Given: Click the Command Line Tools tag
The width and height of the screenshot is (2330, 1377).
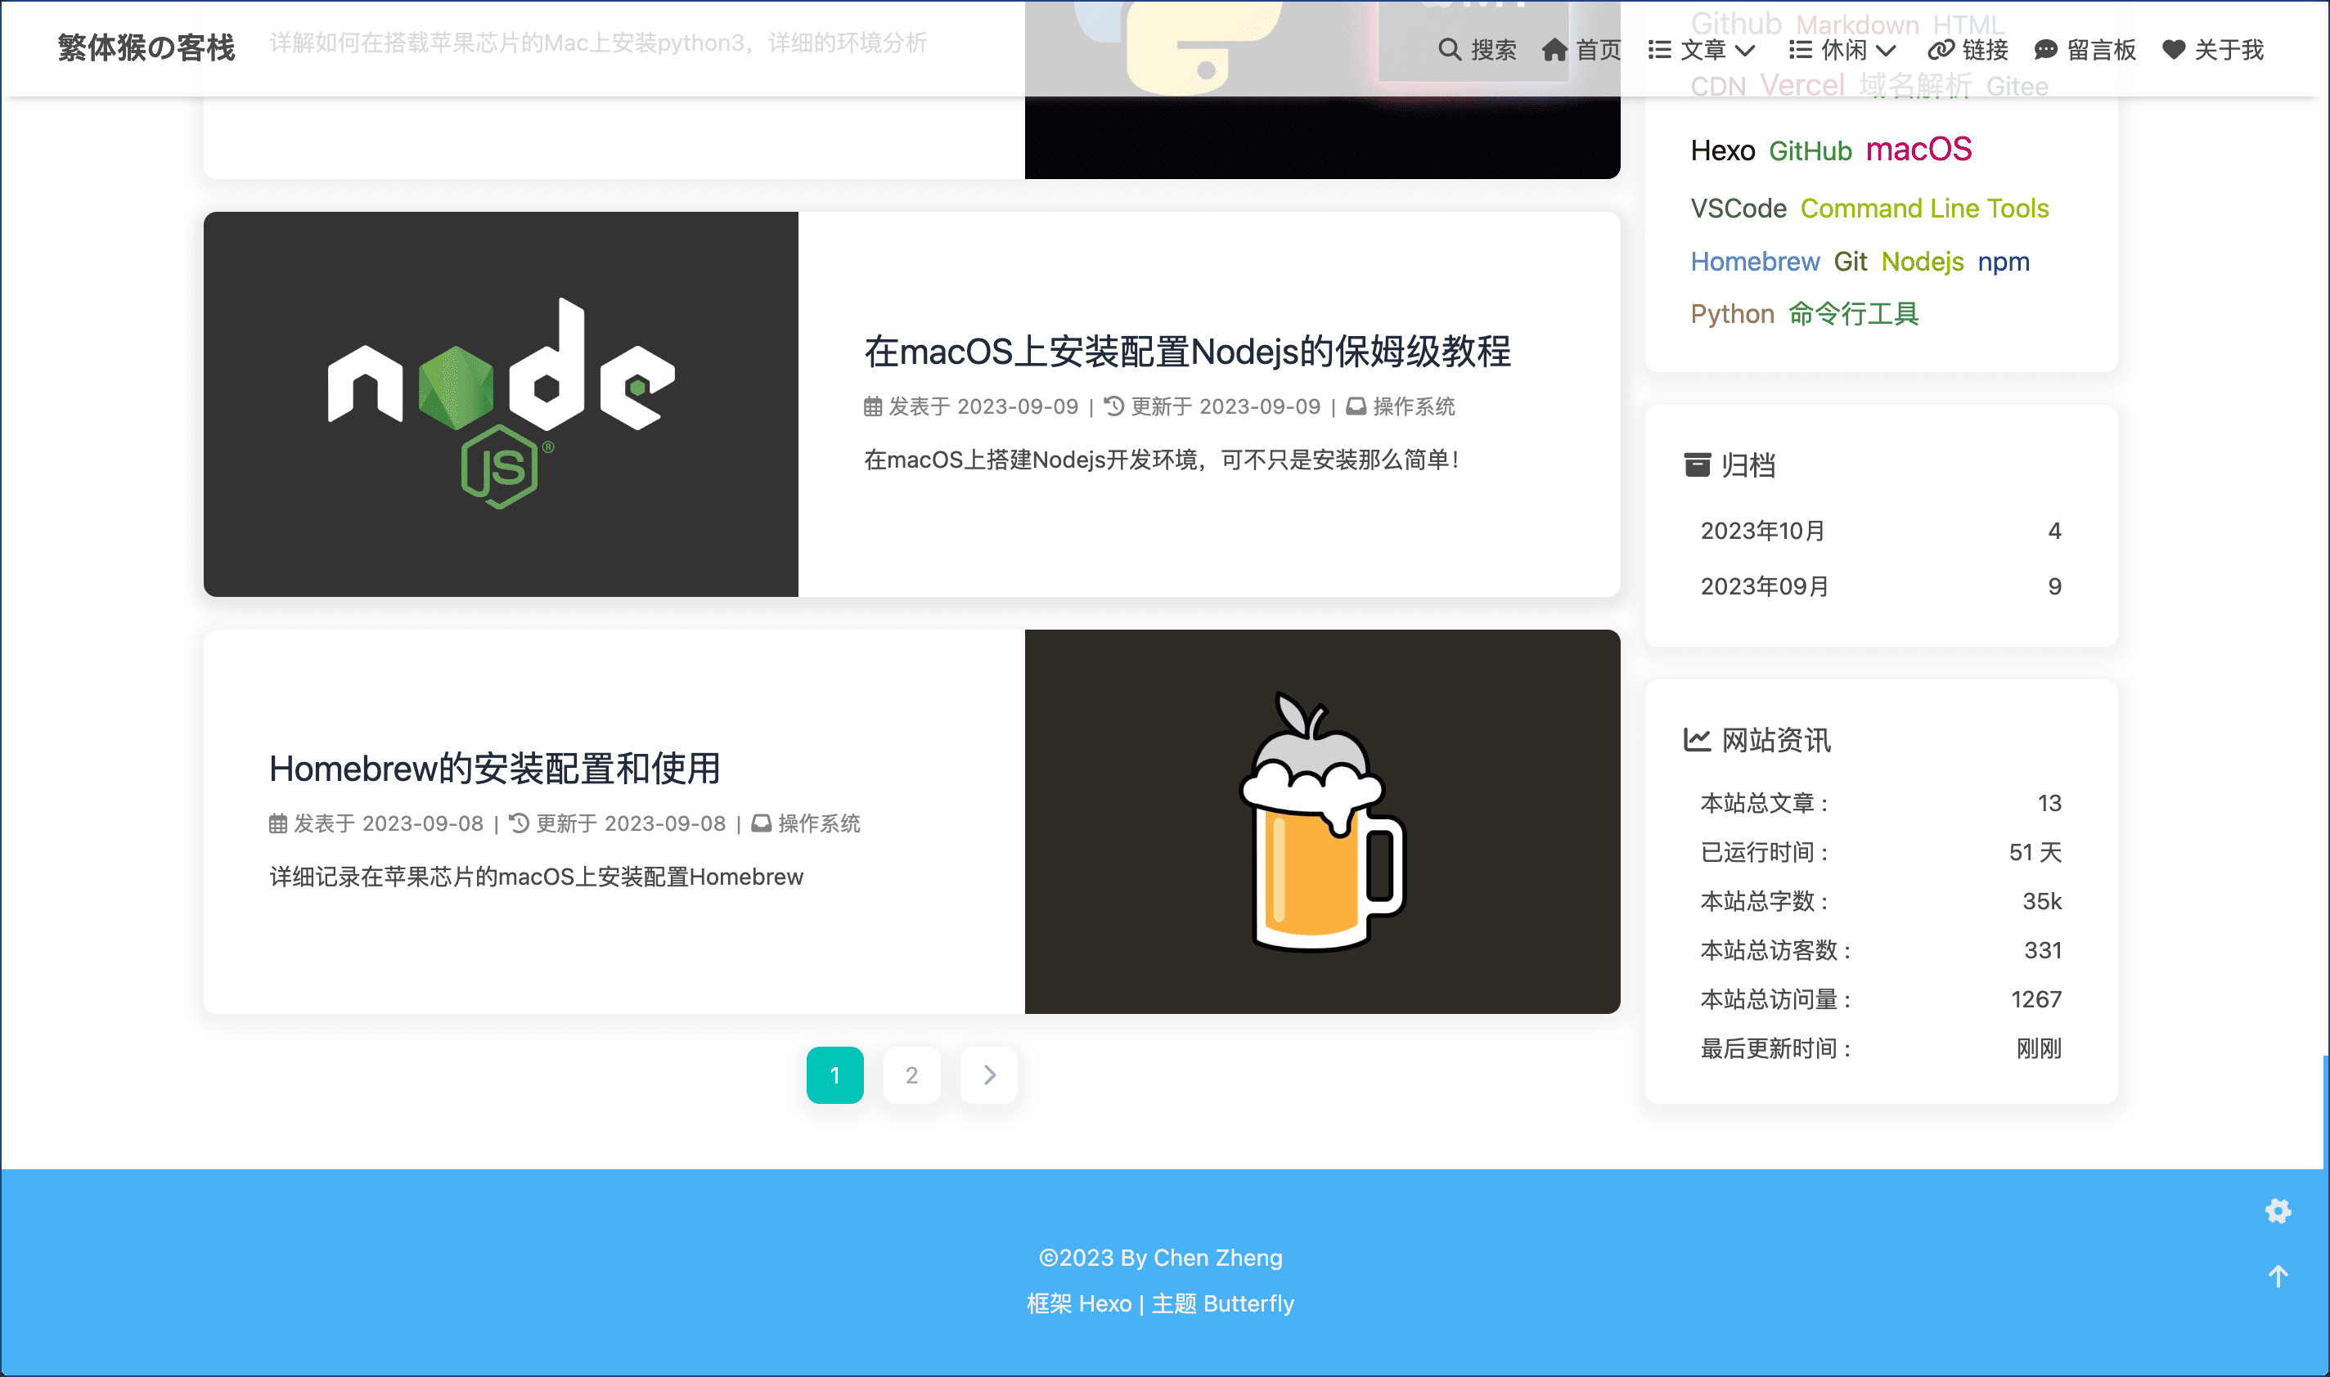Looking at the screenshot, I should 1924,208.
